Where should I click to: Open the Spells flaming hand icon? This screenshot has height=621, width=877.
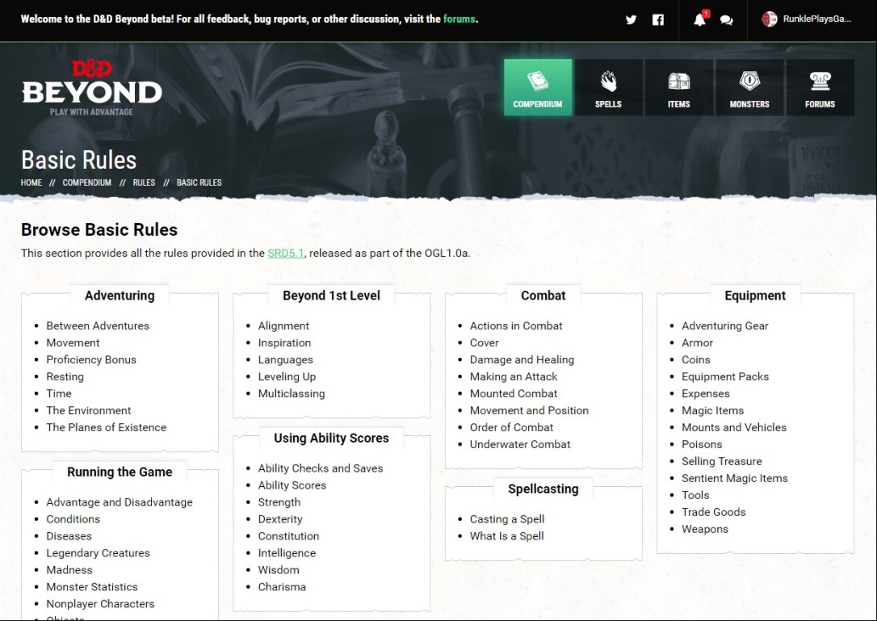(608, 82)
